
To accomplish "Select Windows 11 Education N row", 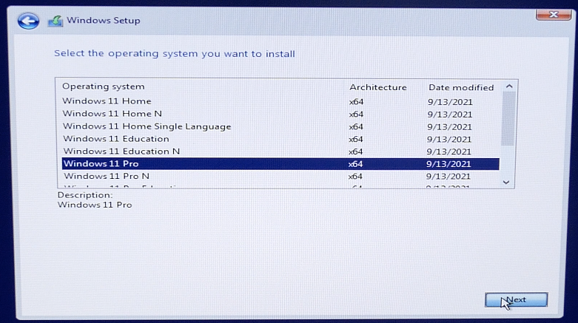I will (x=280, y=152).
